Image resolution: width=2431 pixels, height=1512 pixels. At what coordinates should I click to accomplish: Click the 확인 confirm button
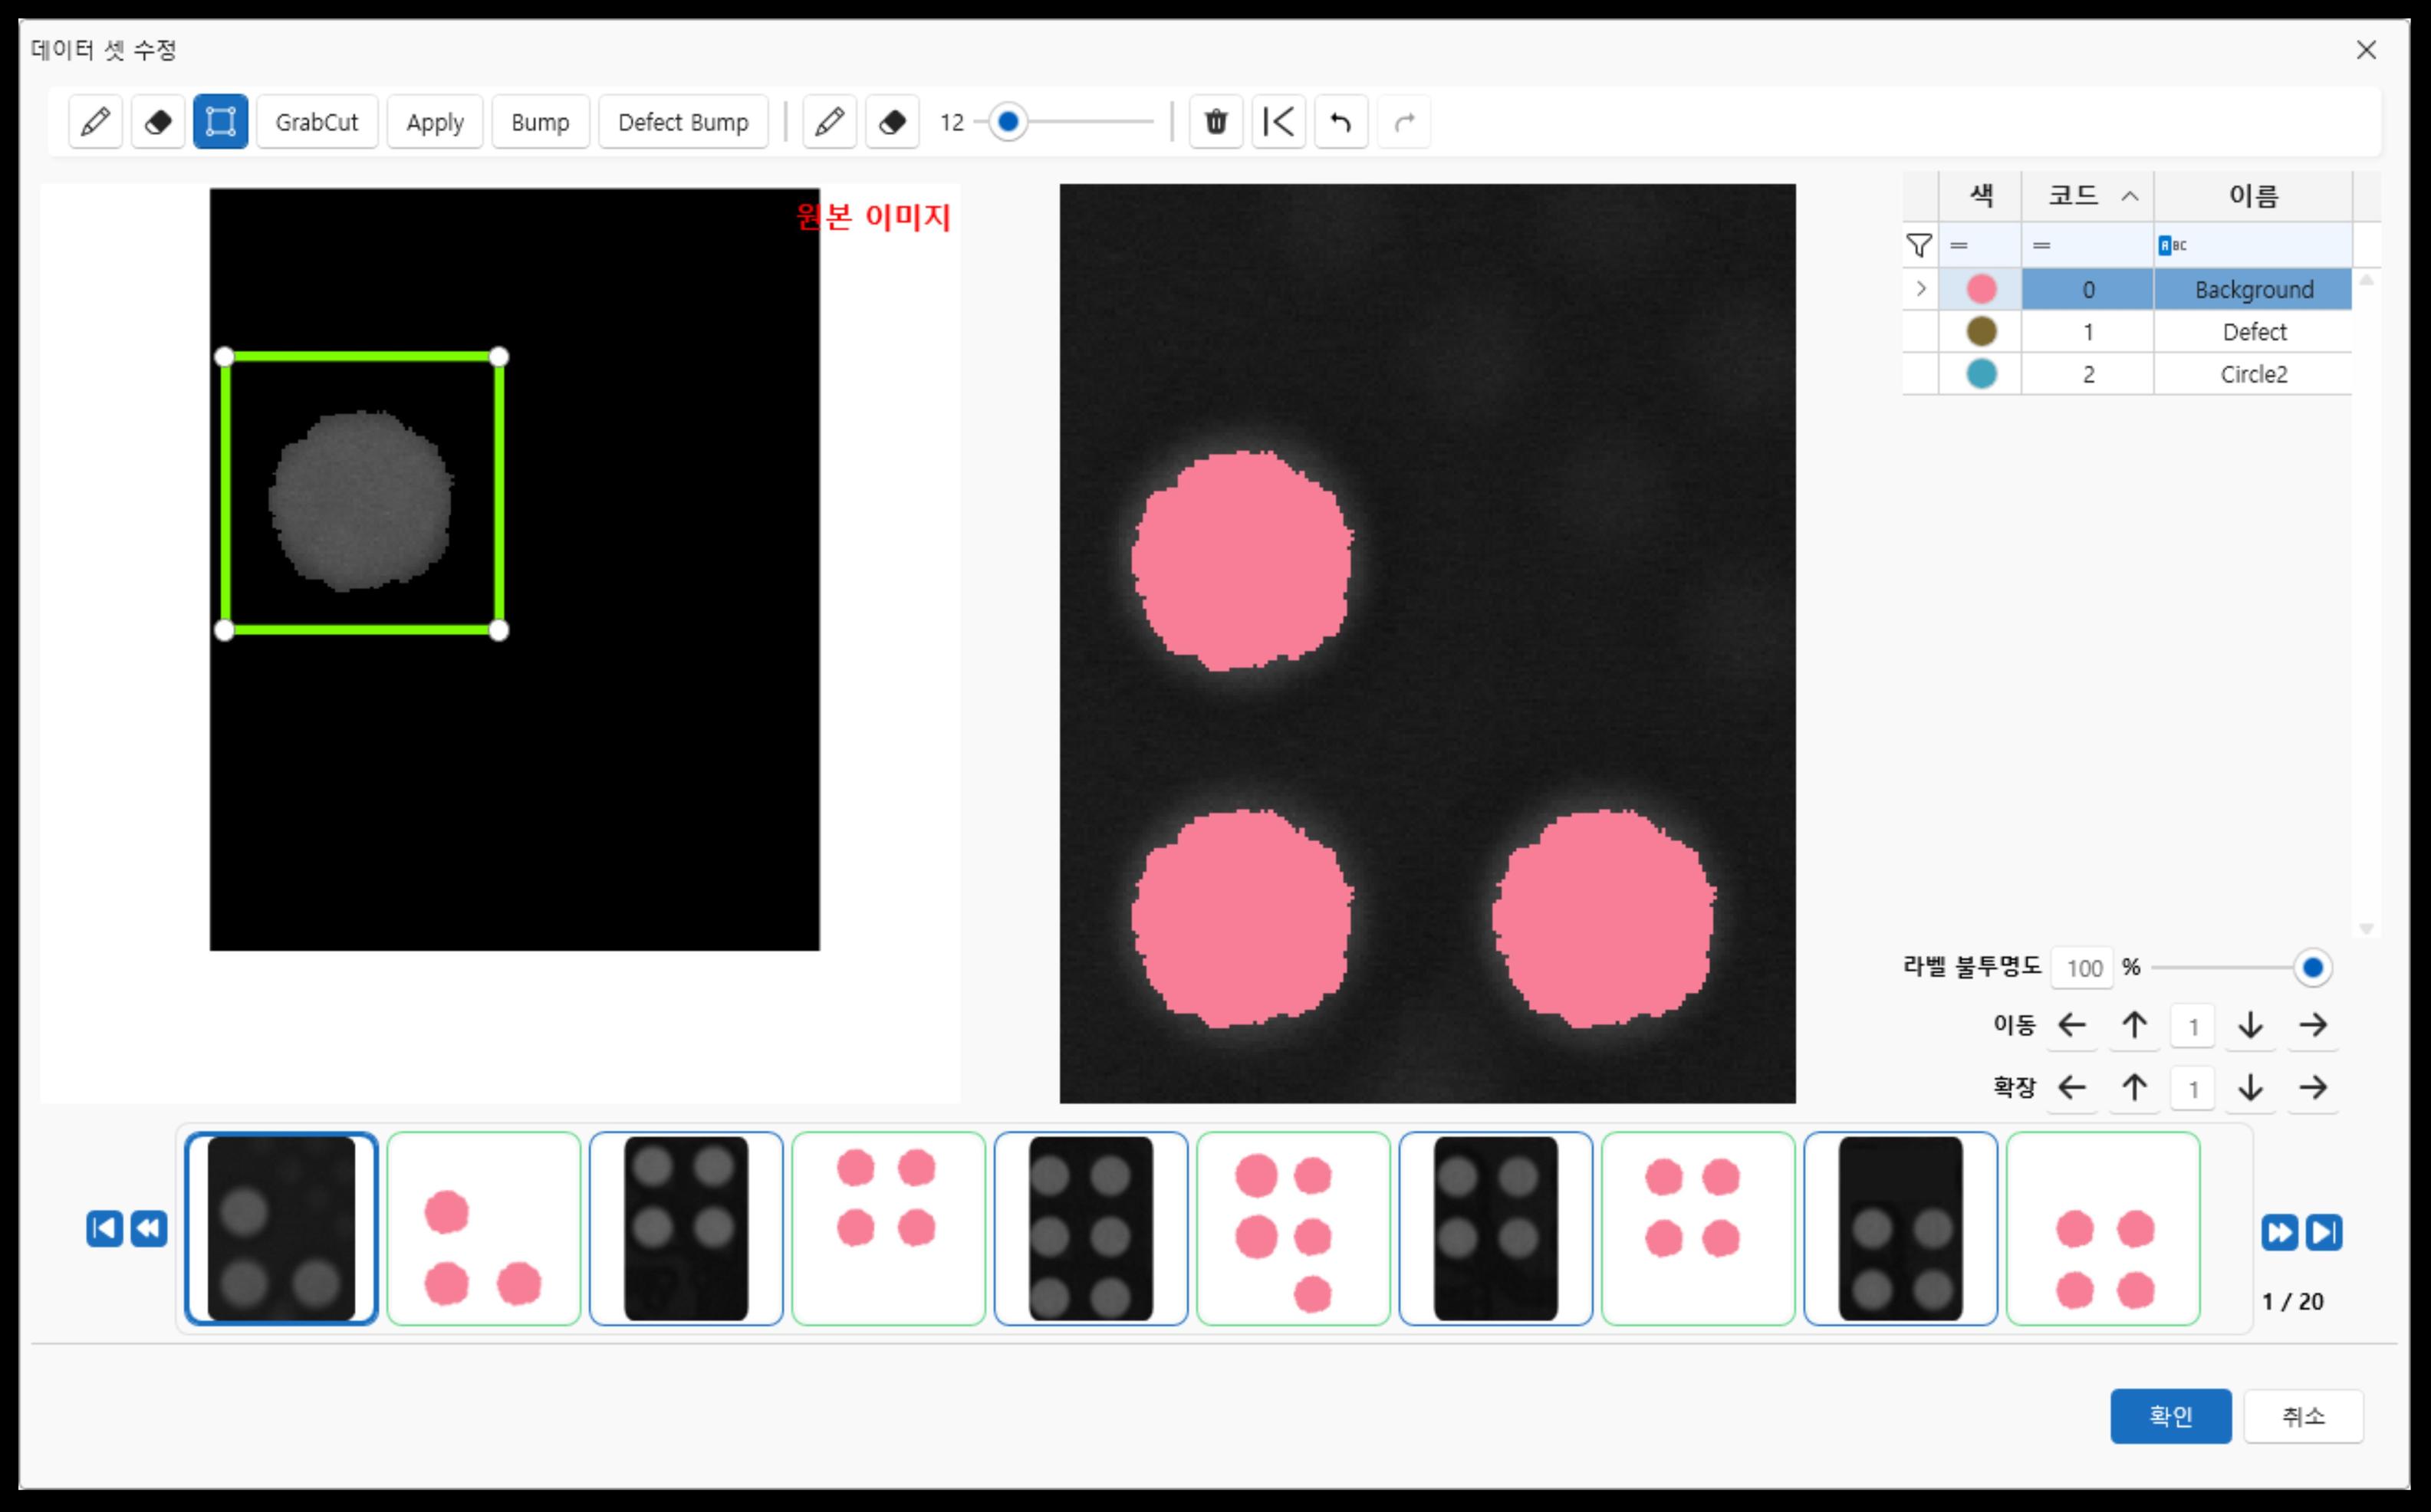(x=2170, y=1415)
